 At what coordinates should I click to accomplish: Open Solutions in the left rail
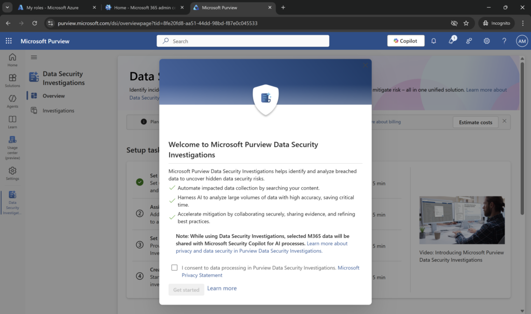tap(12, 80)
